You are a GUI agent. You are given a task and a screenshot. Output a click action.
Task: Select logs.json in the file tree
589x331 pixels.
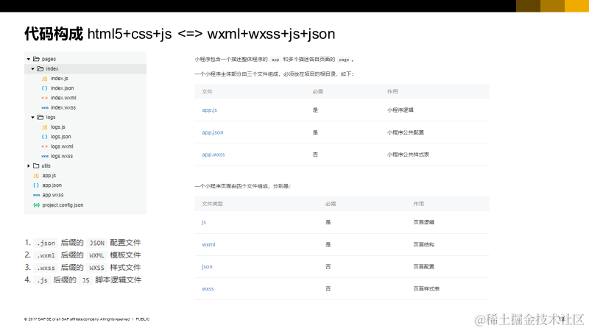[61, 137]
